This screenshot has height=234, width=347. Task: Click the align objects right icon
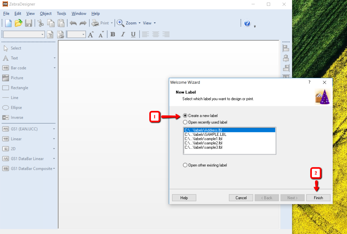[x=286, y=68]
